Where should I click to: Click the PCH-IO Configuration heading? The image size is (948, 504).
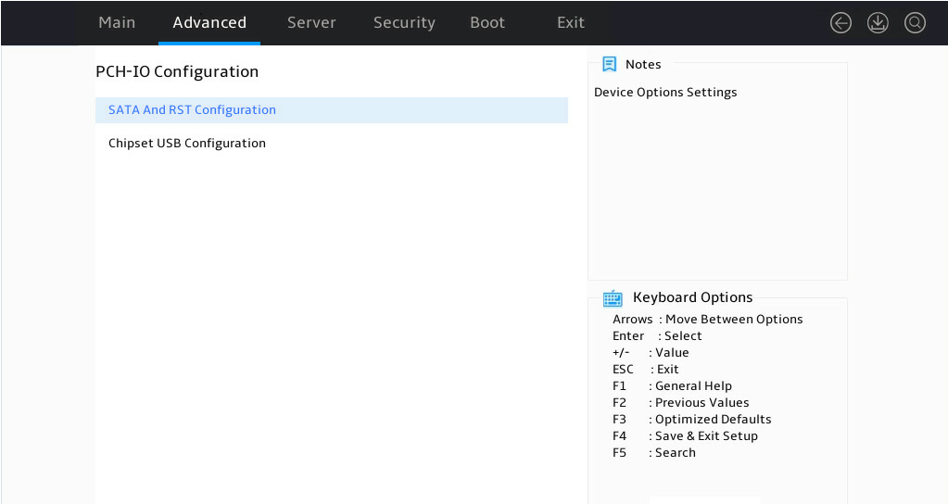click(x=177, y=71)
